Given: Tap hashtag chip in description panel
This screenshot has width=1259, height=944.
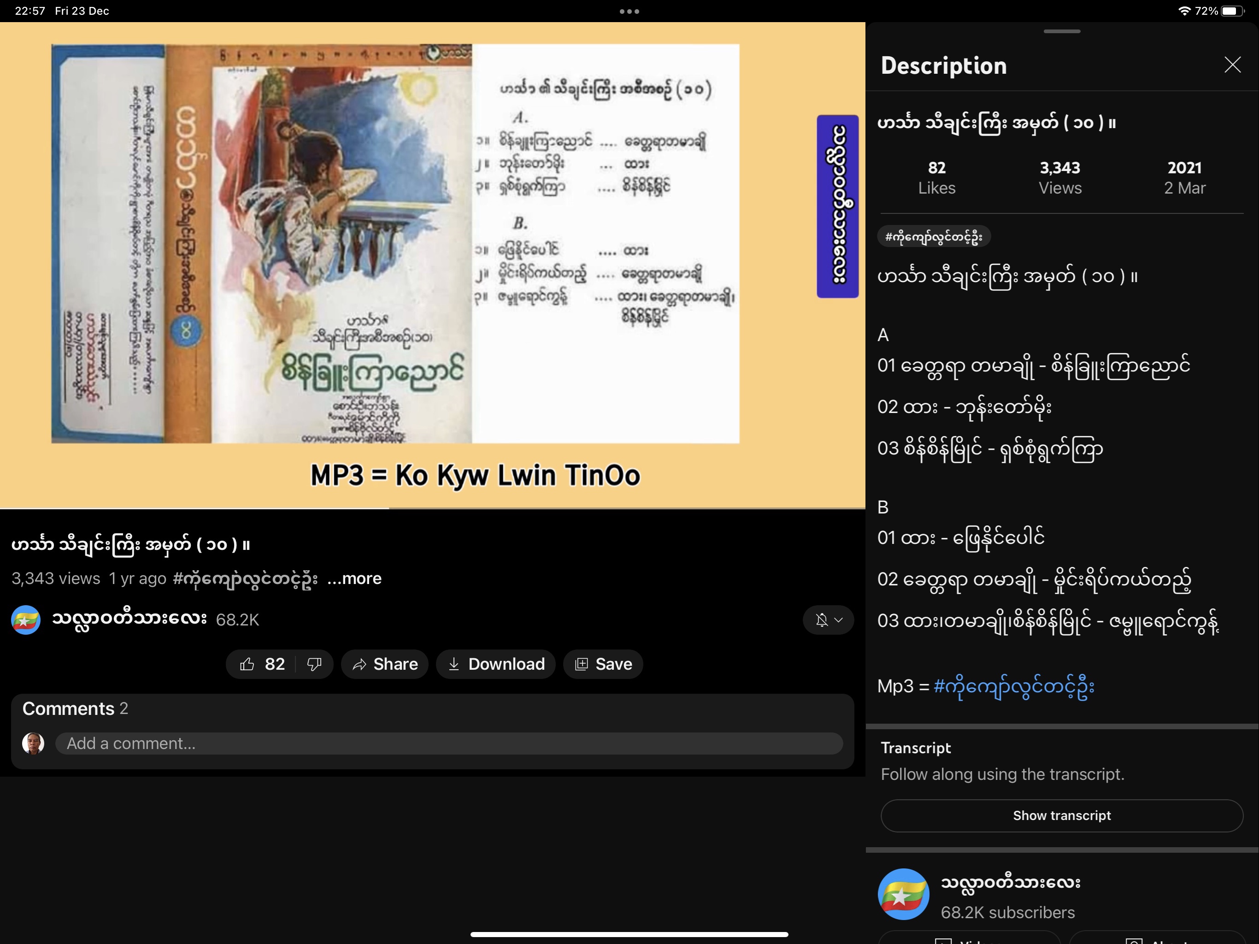Looking at the screenshot, I should click(x=934, y=237).
